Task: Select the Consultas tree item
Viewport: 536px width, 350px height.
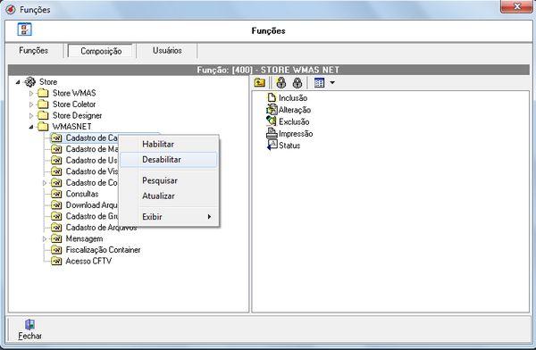Action: tap(82, 194)
